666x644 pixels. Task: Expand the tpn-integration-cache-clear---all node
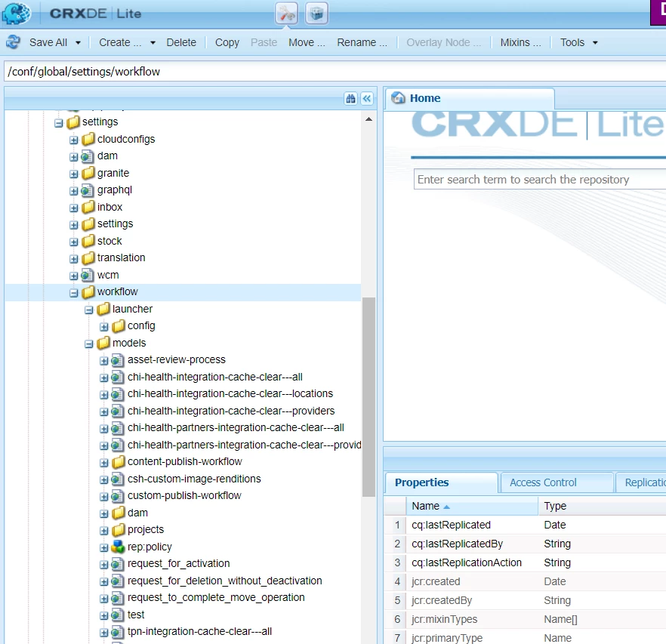[104, 633]
